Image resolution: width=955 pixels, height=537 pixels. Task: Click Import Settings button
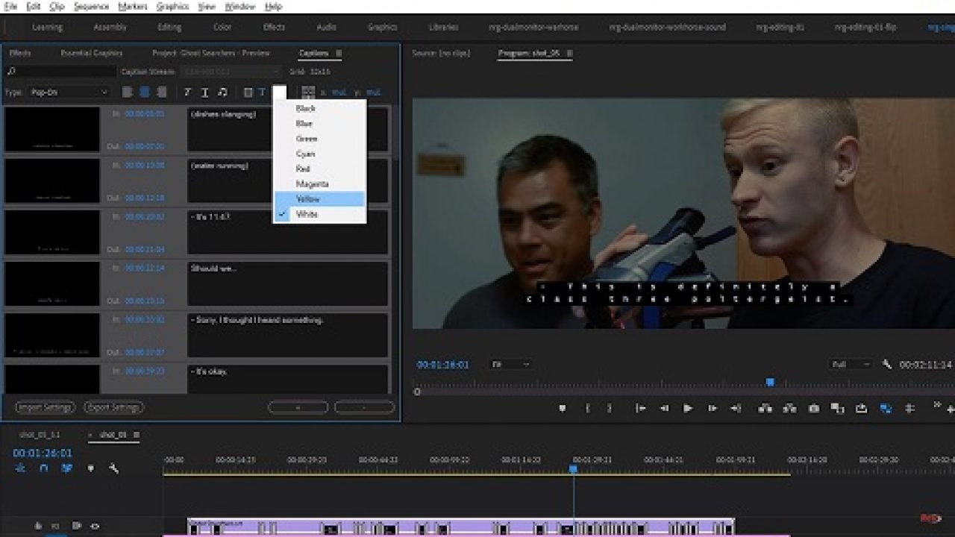tap(46, 407)
